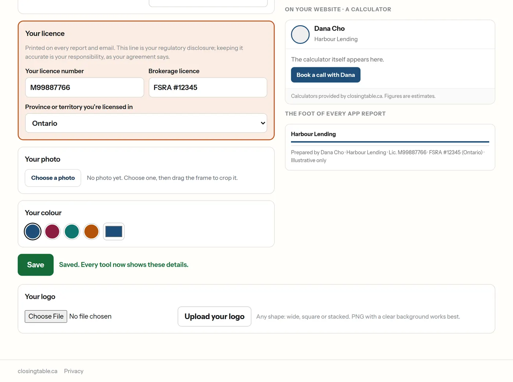Select the orange colour swatch
Image resolution: width=513 pixels, height=382 pixels.
click(92, 232)
